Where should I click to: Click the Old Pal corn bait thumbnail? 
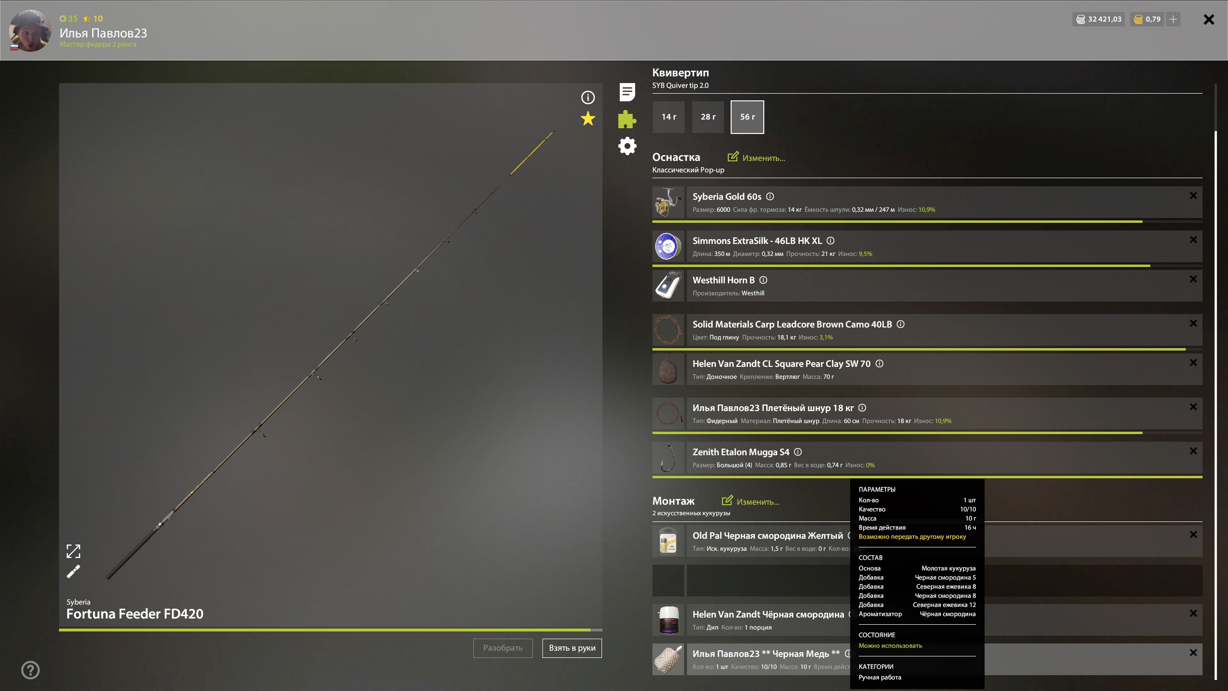tap(668, 541)
